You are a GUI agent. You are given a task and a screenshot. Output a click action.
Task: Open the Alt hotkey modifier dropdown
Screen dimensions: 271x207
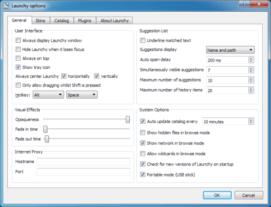pyautogui.click(x=48, y=94)
